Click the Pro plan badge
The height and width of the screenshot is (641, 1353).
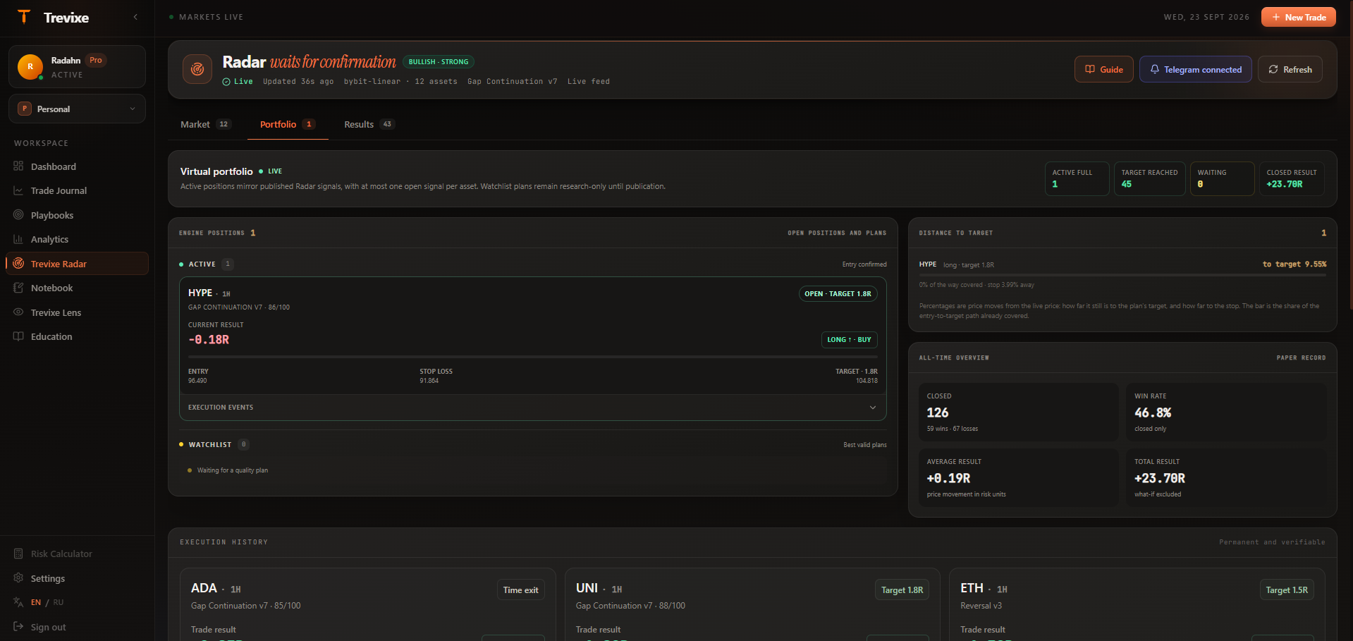96,60
